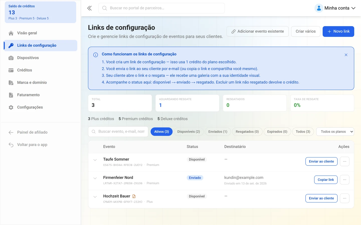The height and width of the screenshot is (225, 361).
Task: Click the Novo link button
Action: click(x=338, y=31)
